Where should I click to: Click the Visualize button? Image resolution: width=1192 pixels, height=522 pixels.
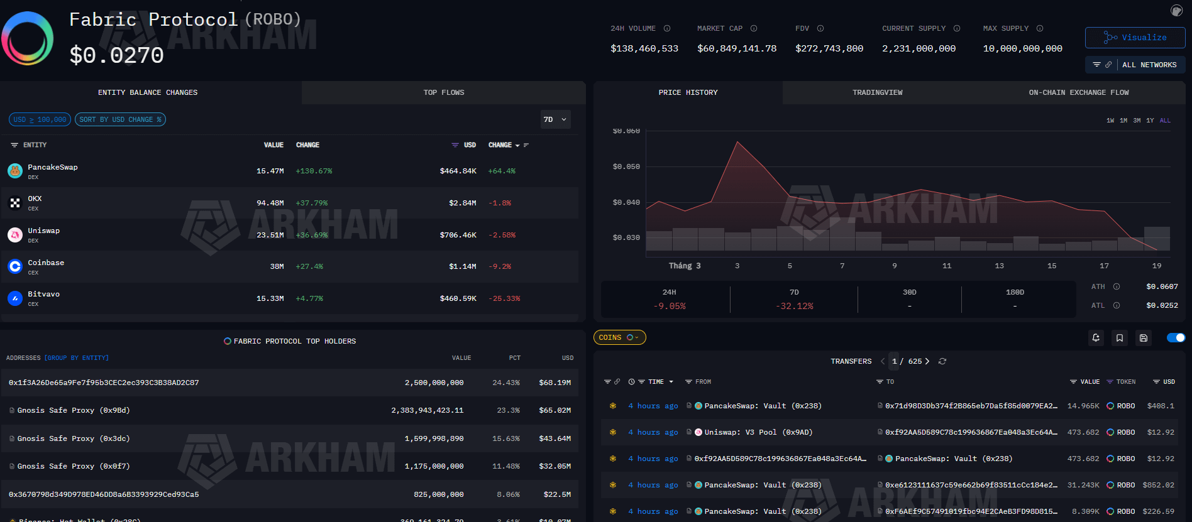(x=1135, y=38)
